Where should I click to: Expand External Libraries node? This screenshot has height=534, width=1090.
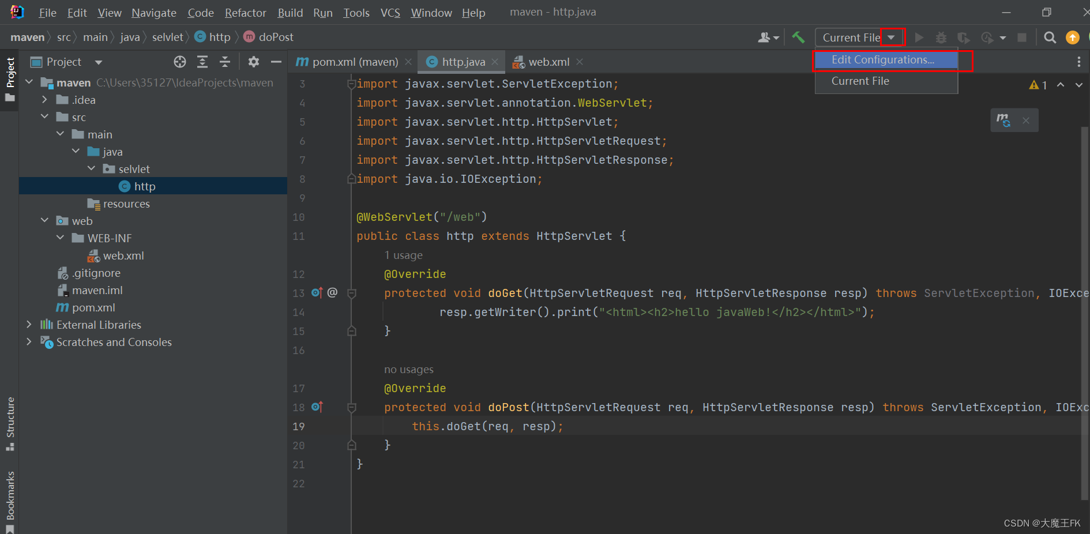tap(29, 324)
